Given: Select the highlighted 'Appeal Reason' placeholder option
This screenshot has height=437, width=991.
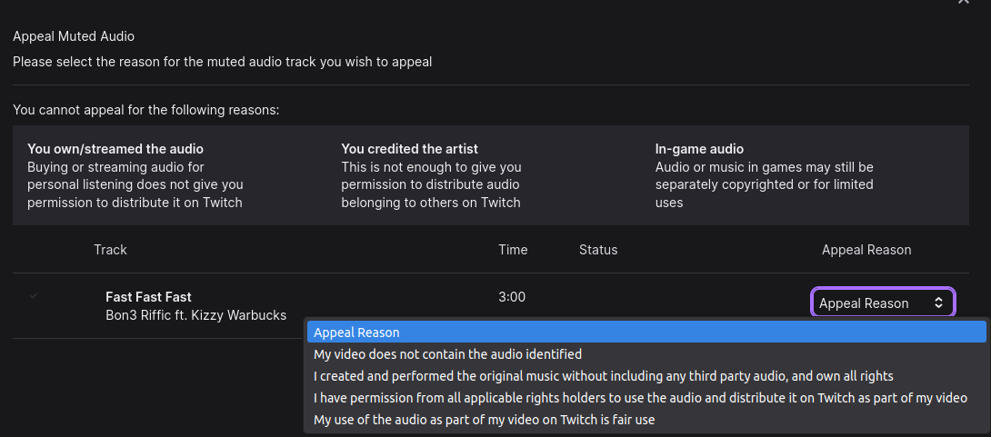Looking at the screenshot, I should (x=646, y=333).
